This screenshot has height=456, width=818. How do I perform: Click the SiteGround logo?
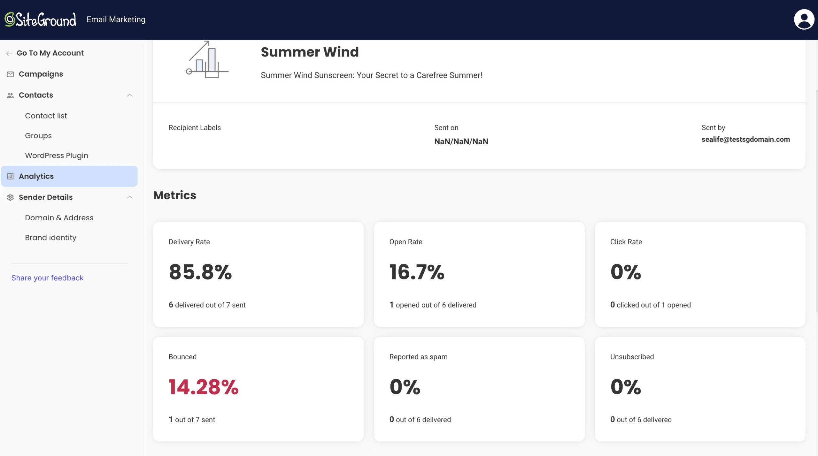[x=41, y=19]
